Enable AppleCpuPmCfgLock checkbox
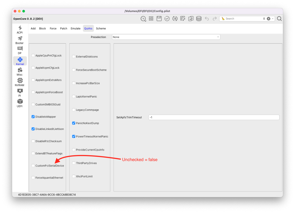Image resolution: width=295 pixels, height=213 pixels. pos(33,55)
